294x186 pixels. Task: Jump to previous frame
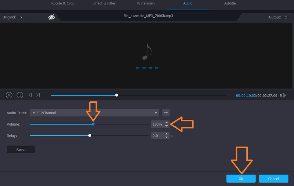[x=30, y=95]
